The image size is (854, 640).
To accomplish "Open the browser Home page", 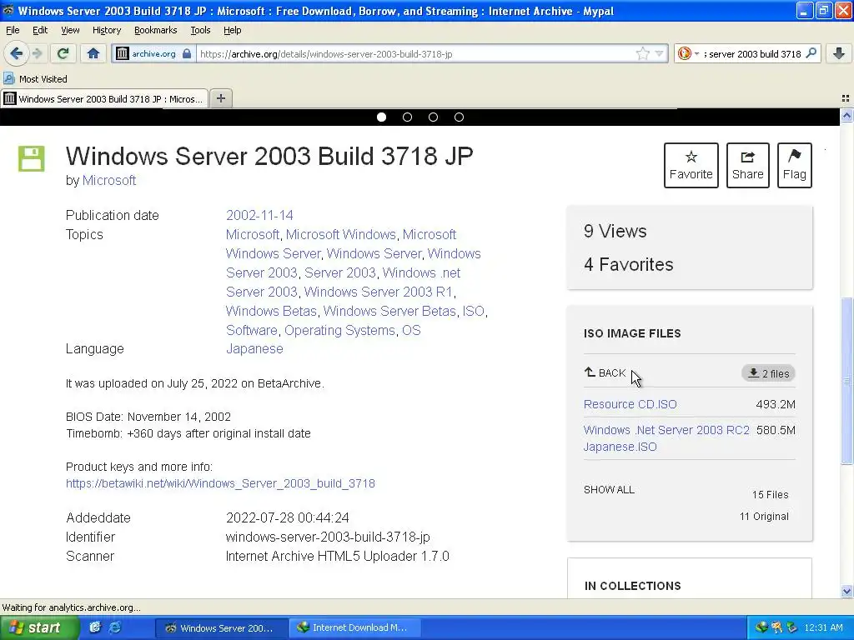I will point(93,53).
